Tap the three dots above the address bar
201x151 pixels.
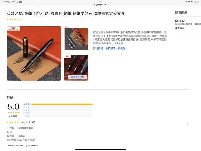100,2
